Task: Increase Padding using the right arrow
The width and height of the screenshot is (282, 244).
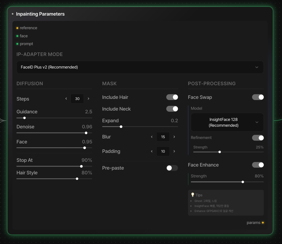Action: 174,151
